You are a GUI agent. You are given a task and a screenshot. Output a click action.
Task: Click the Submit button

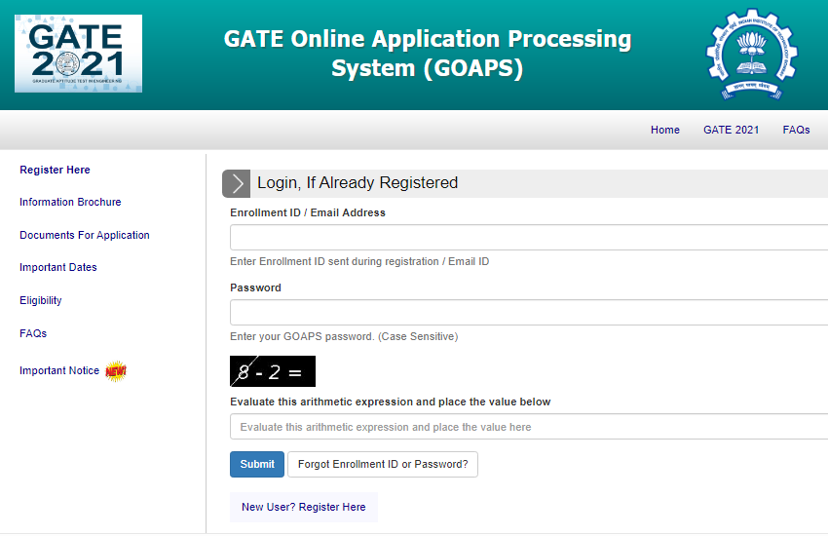[257, 464]
